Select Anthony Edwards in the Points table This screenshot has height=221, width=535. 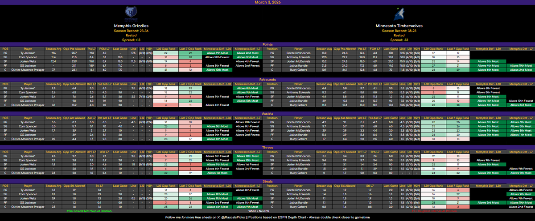click(x=299, y=57)
